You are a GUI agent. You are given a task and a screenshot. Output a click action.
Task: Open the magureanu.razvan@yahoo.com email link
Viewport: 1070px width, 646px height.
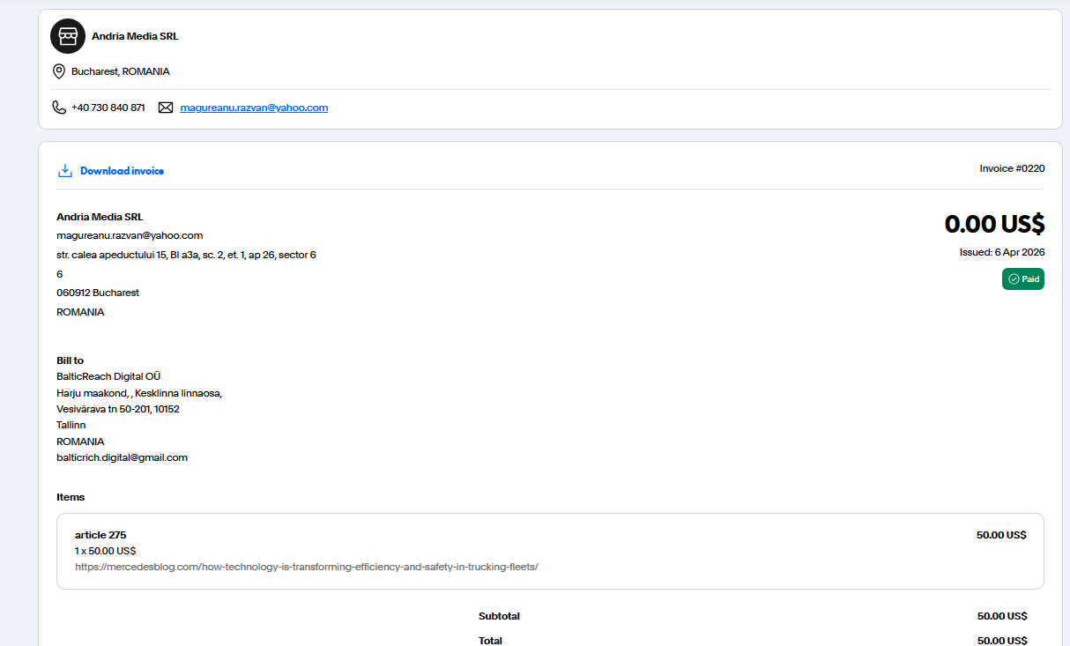click(254, 108)
